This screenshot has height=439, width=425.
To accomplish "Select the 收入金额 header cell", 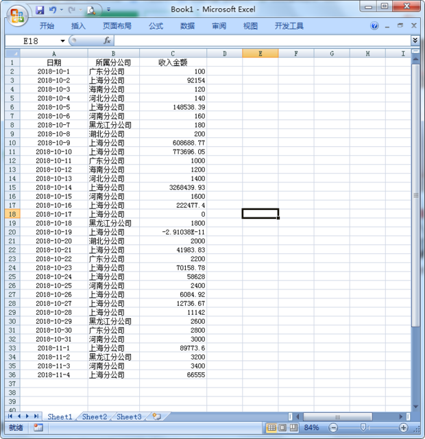I will tap(173, 62).
